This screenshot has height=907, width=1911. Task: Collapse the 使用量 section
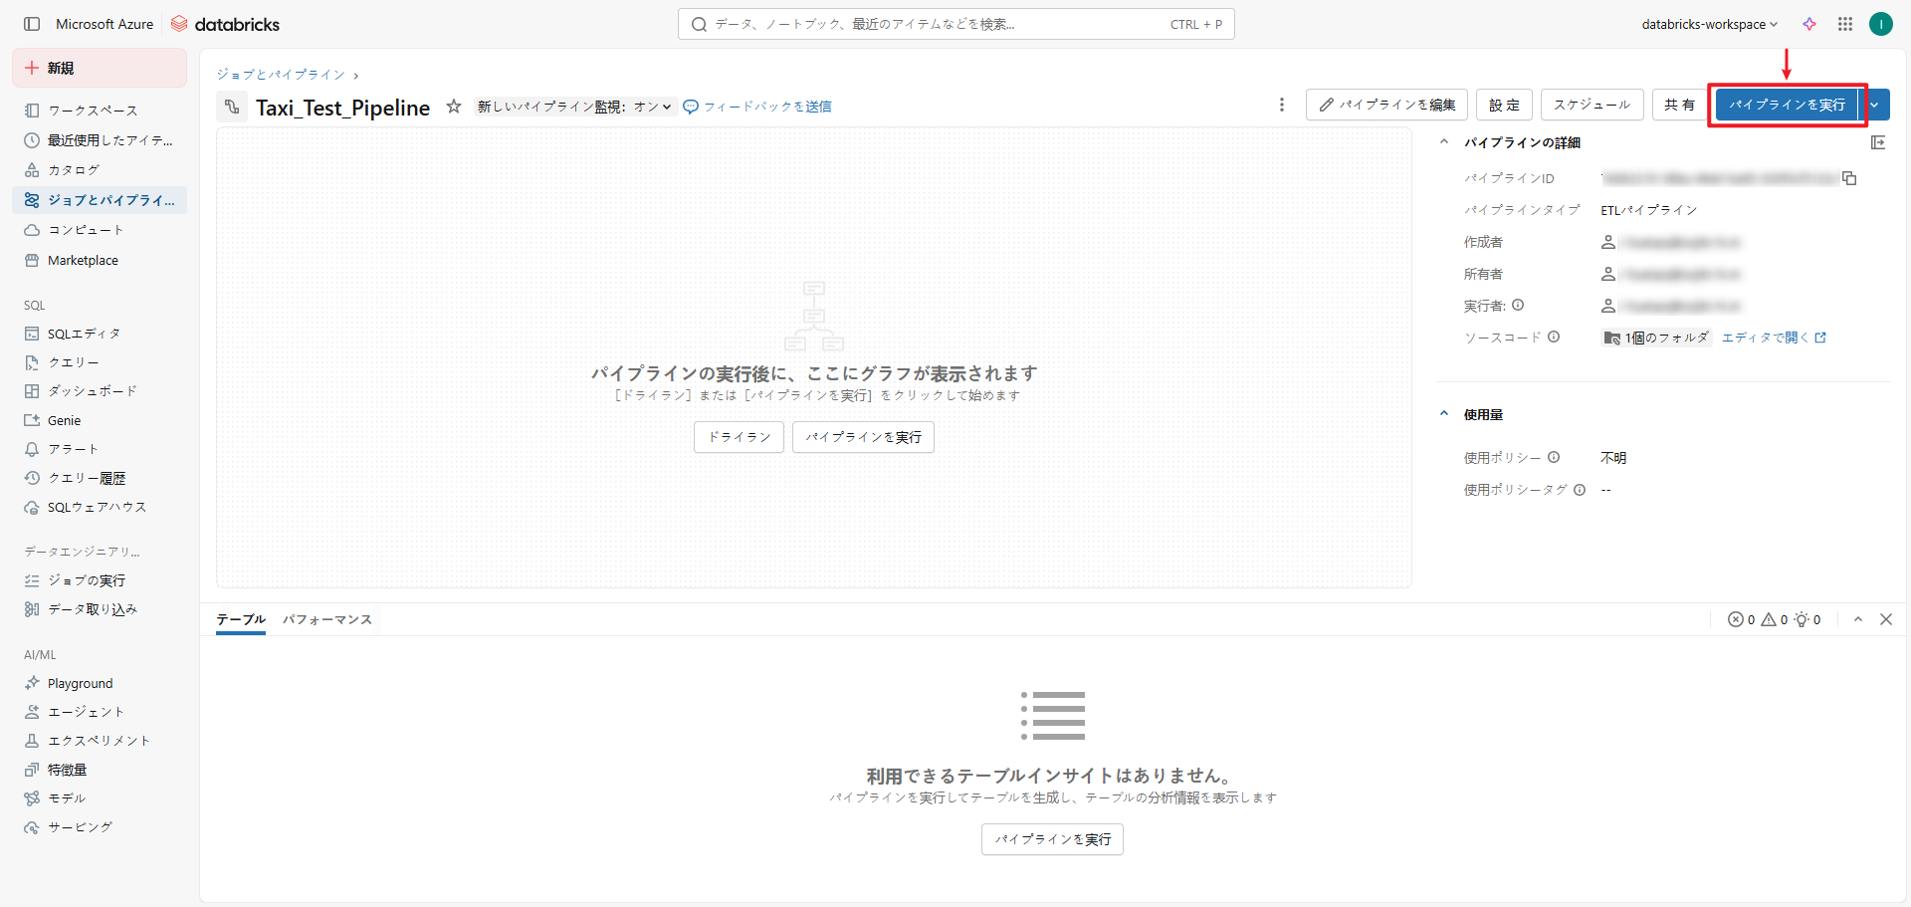point(1444,414)
